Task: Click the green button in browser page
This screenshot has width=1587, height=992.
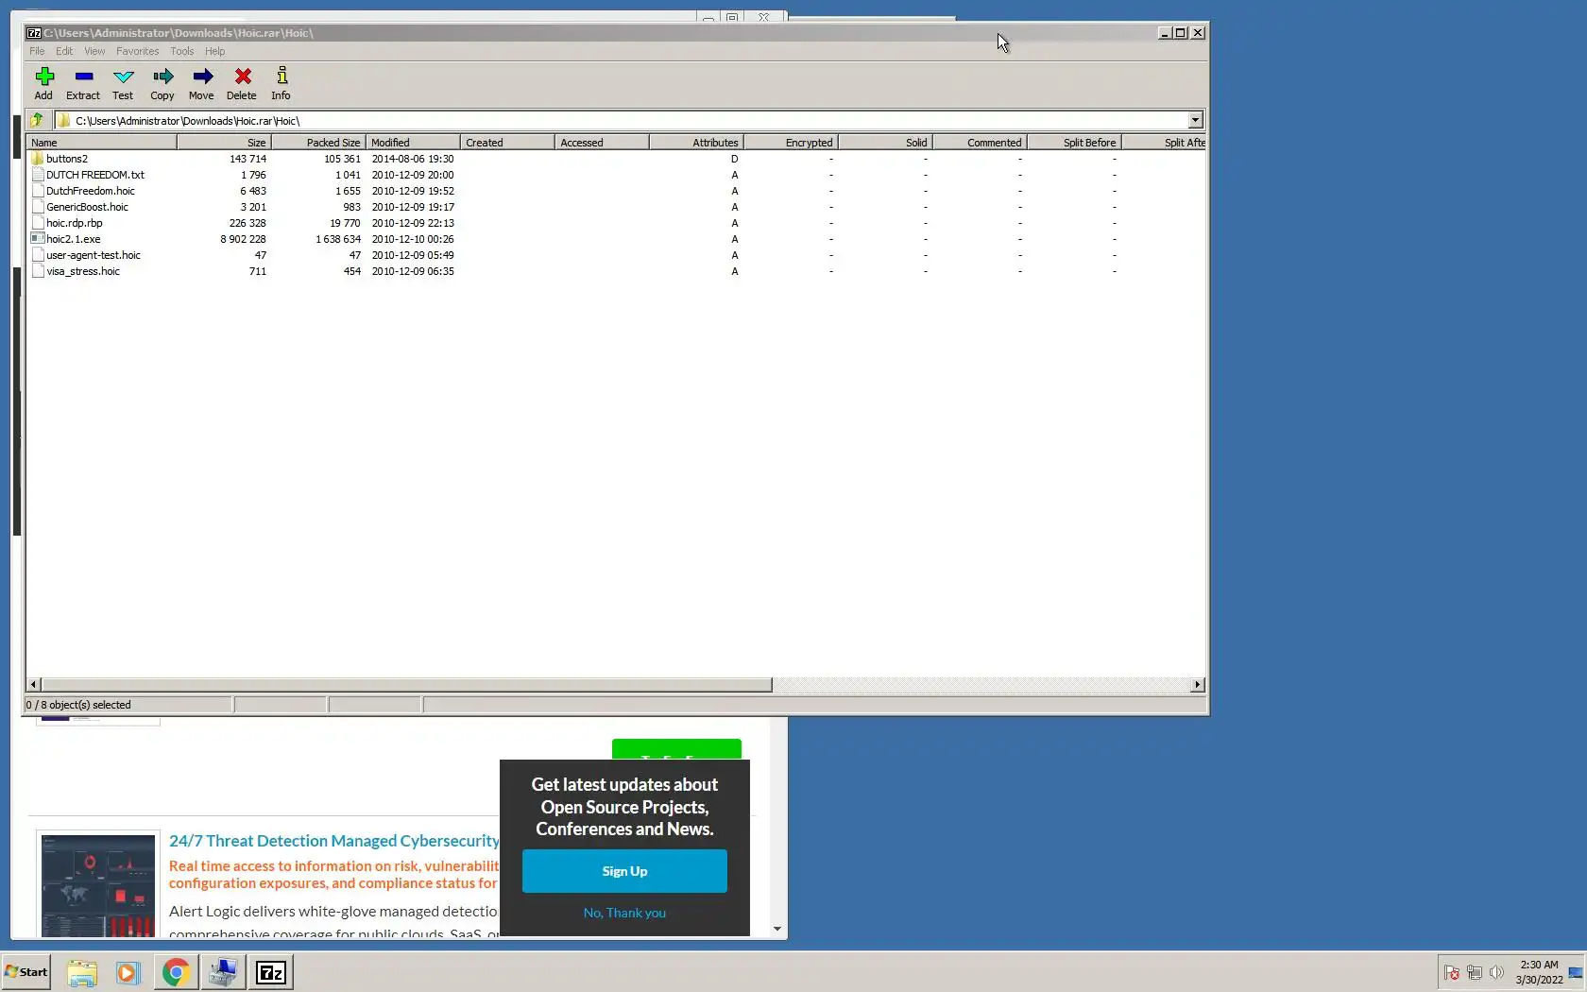Action: tap(676, 749)
